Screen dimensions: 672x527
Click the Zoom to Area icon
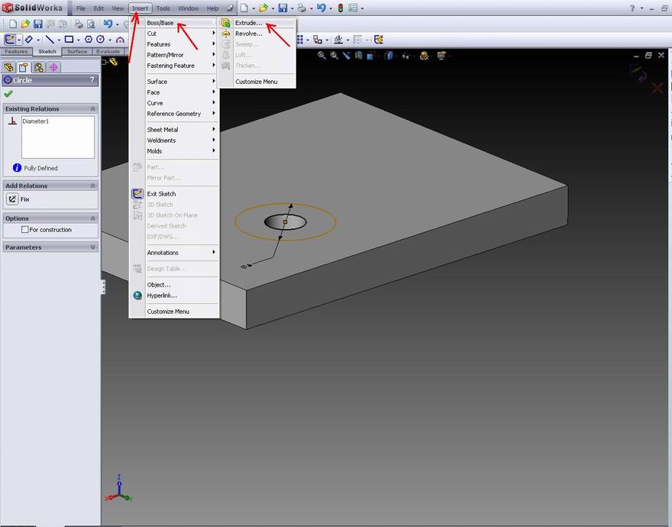click(x=334, y=56)
